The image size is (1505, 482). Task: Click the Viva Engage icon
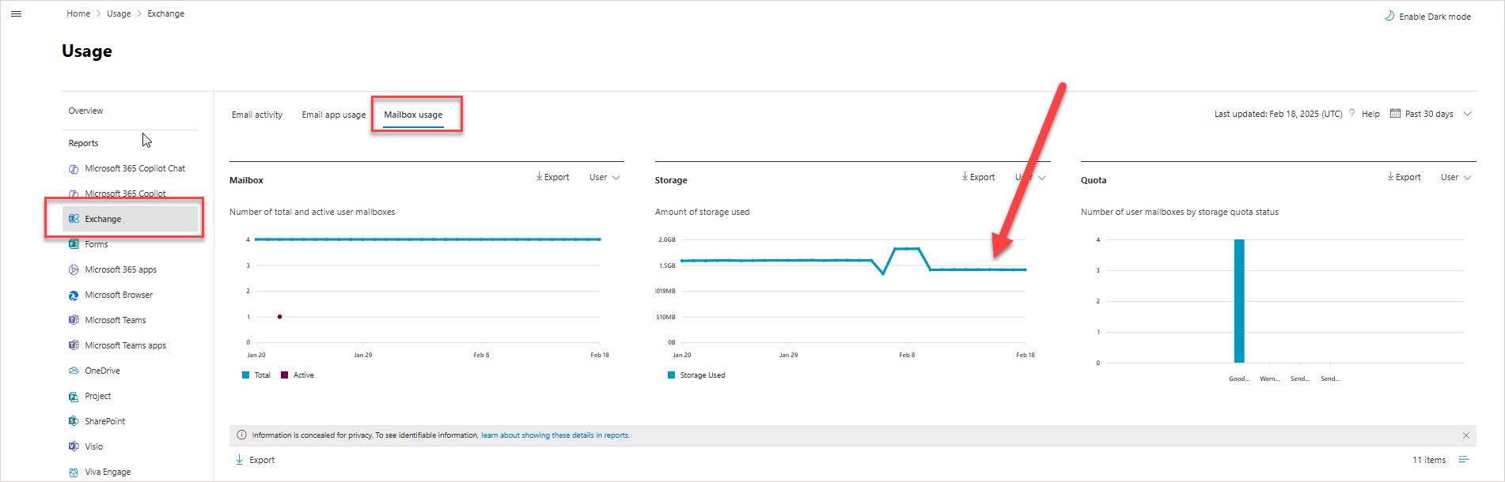tap(74, 472)
